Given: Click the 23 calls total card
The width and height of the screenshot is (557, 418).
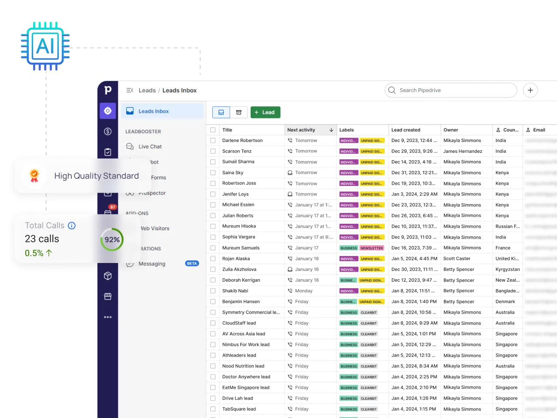Looking at the screenshot, I should click(x=42, y=239).
